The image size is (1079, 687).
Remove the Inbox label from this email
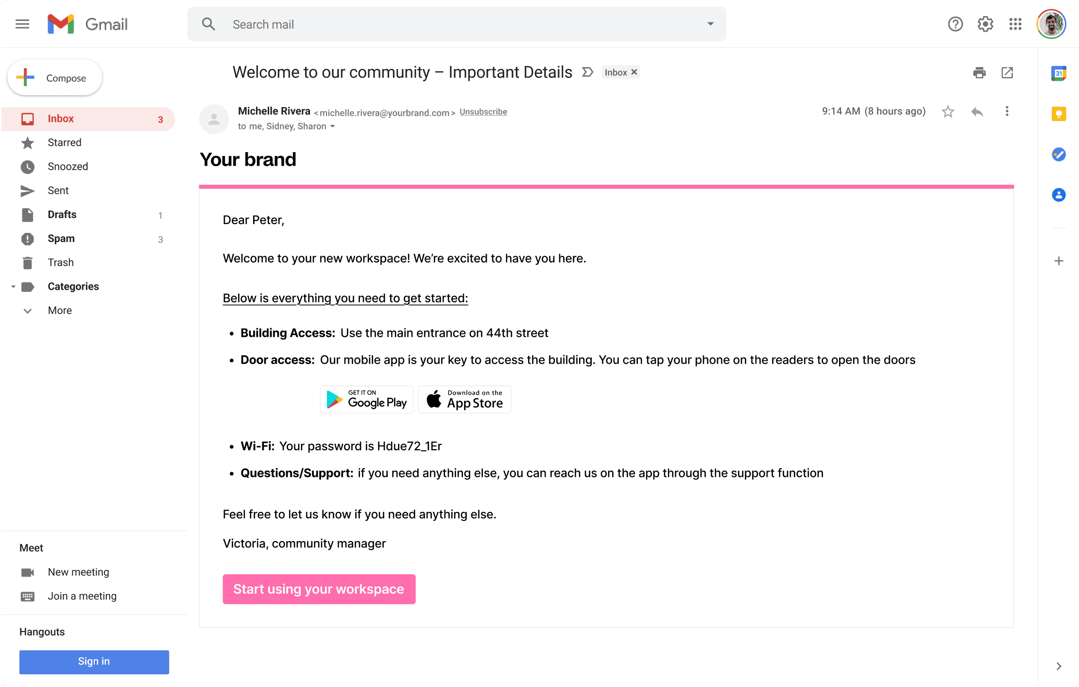click(x=634, y=72)
